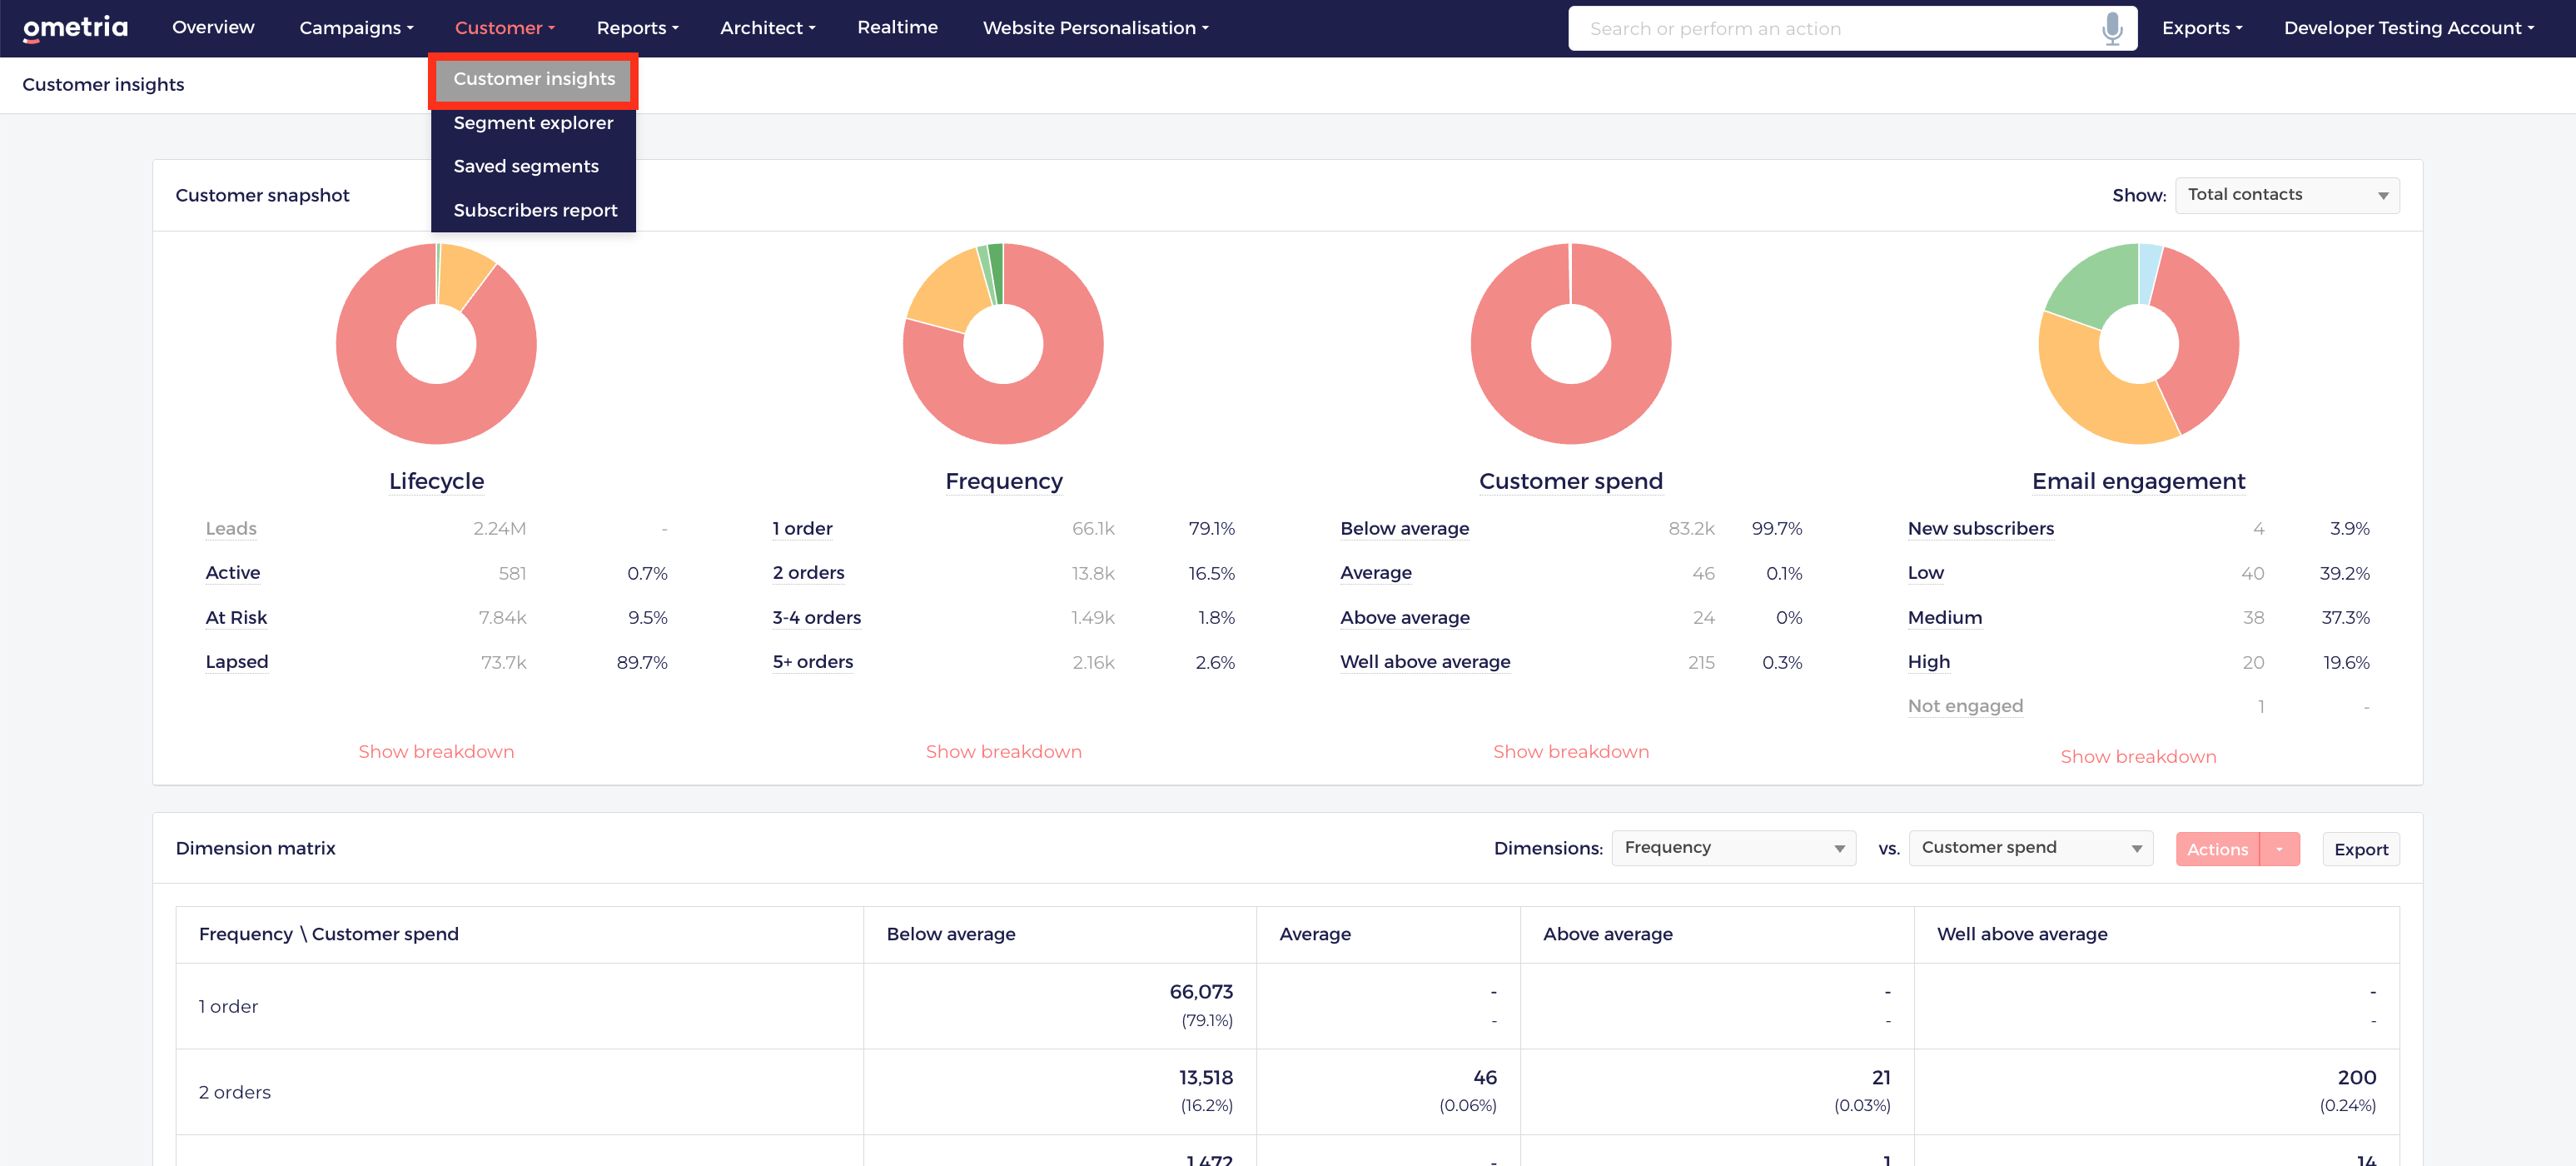Choose Segment explorer in the menu
This screenshot has height=1166, width=2576.
click(533, 123)
